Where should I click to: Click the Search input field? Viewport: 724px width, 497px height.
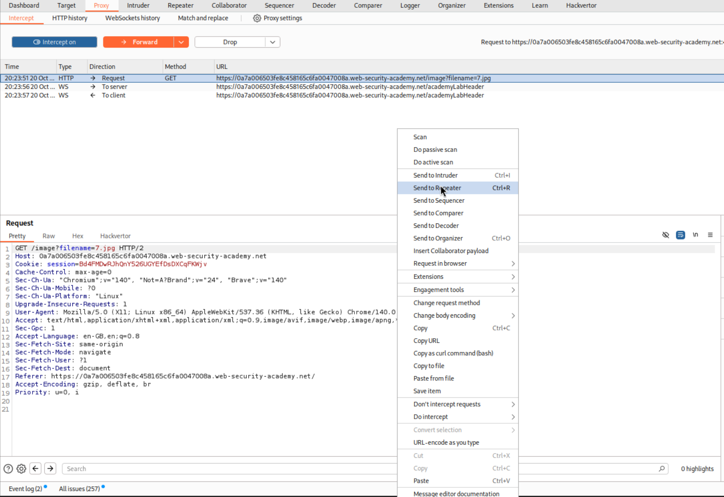pyautogui.click(x=229, y=469)
